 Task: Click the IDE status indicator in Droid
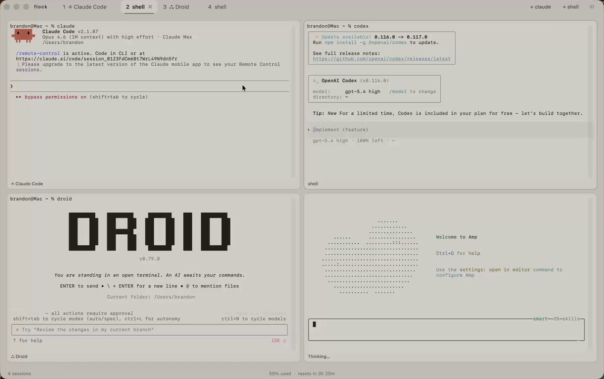click(279, 341)
